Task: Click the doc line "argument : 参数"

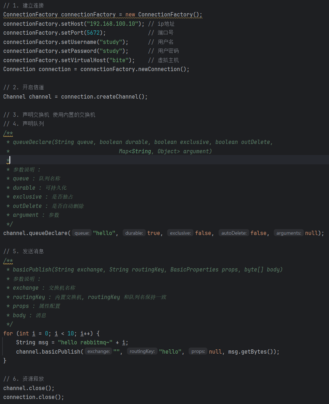Action: [36, 215]
